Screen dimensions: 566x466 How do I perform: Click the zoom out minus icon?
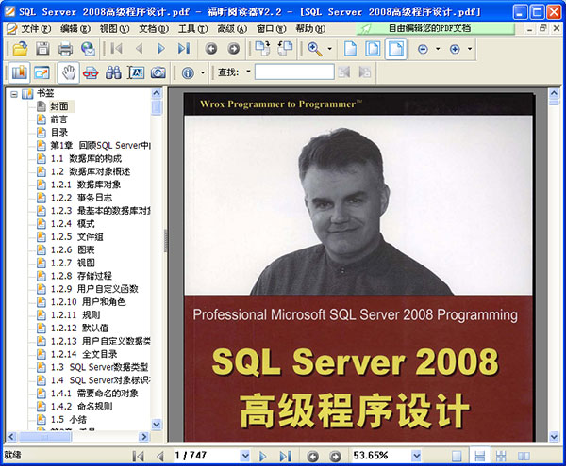423,49
